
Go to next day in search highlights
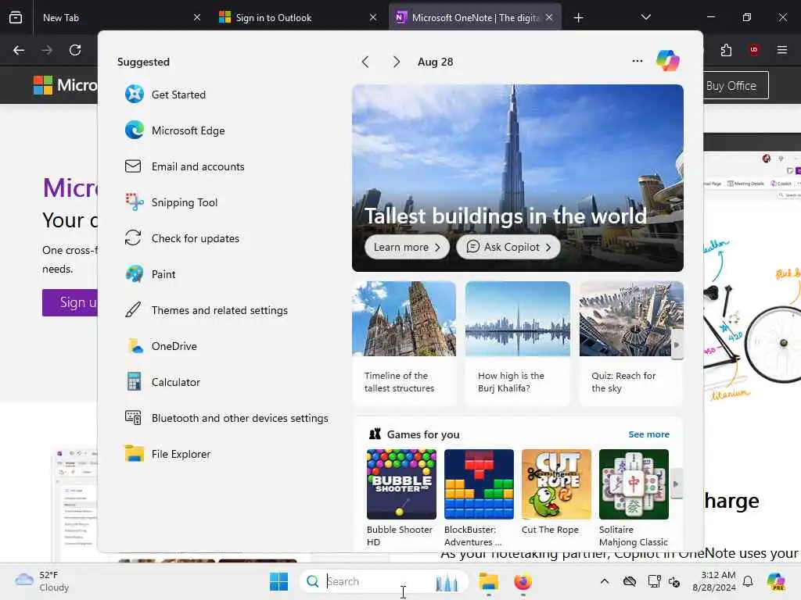pyautogui.click(x=397, y=62)
